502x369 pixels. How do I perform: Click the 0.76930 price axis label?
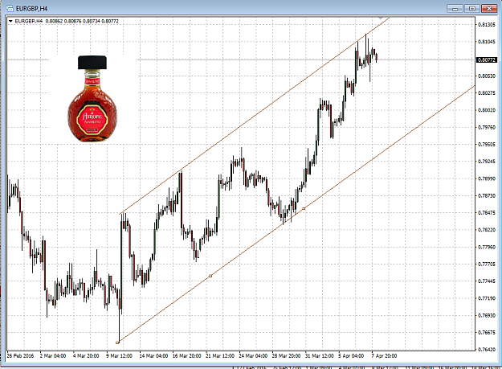[x=486, y=315]
